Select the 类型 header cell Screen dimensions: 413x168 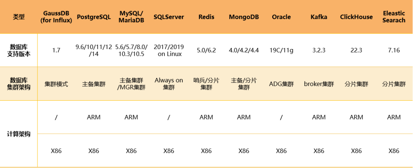coord(19,17)
